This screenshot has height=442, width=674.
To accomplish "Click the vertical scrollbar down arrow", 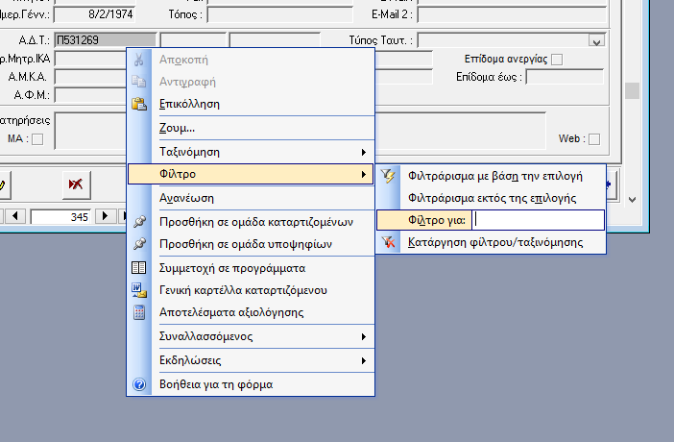I will (x=631, y=198).
